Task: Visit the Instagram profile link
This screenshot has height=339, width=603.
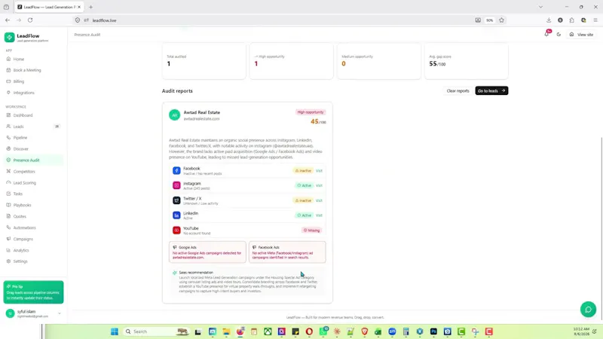Action: tap(319, 185)
